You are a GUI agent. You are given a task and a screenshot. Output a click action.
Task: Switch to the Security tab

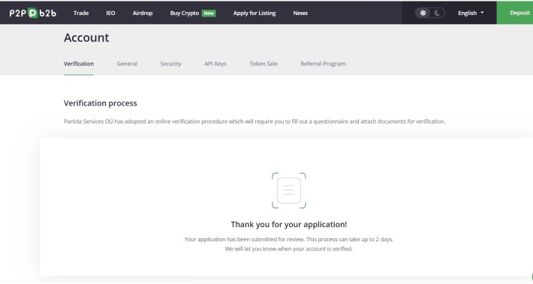coord(170,64)
